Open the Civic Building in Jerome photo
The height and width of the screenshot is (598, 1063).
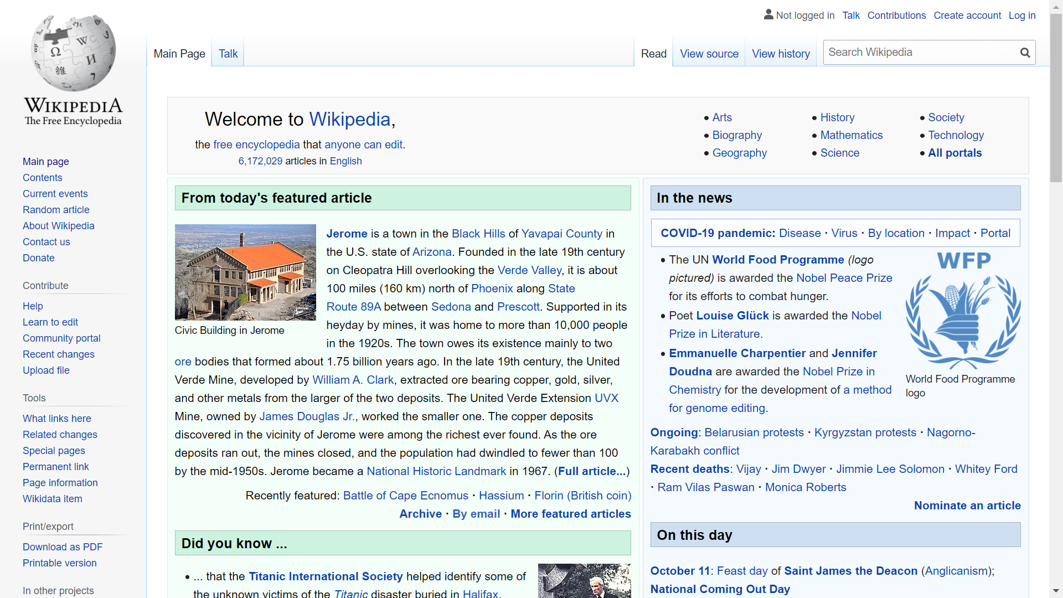(245, 272)
